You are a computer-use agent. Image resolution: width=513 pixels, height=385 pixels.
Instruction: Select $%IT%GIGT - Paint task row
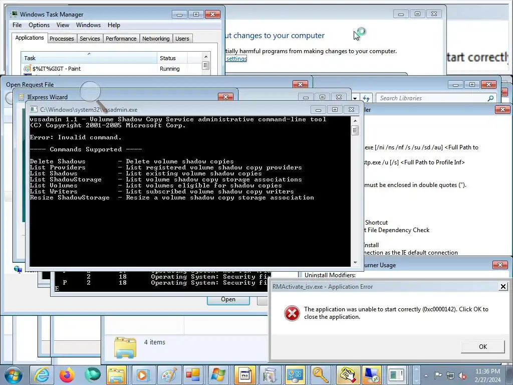111,68
